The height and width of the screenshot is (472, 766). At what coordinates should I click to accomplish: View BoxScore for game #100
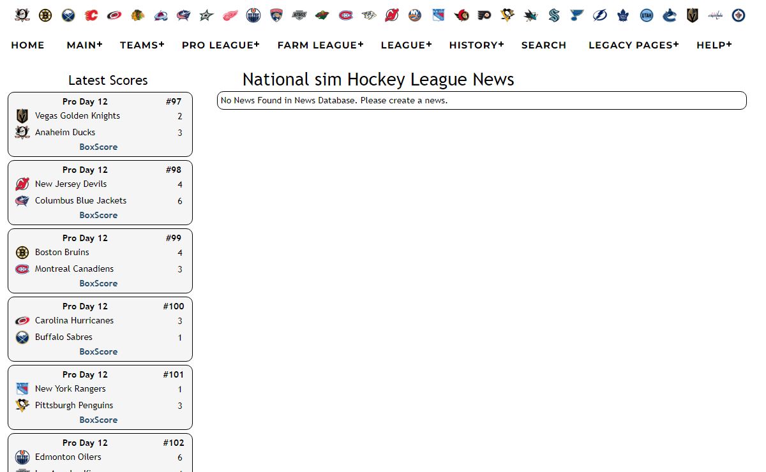(x=98, y=351)
